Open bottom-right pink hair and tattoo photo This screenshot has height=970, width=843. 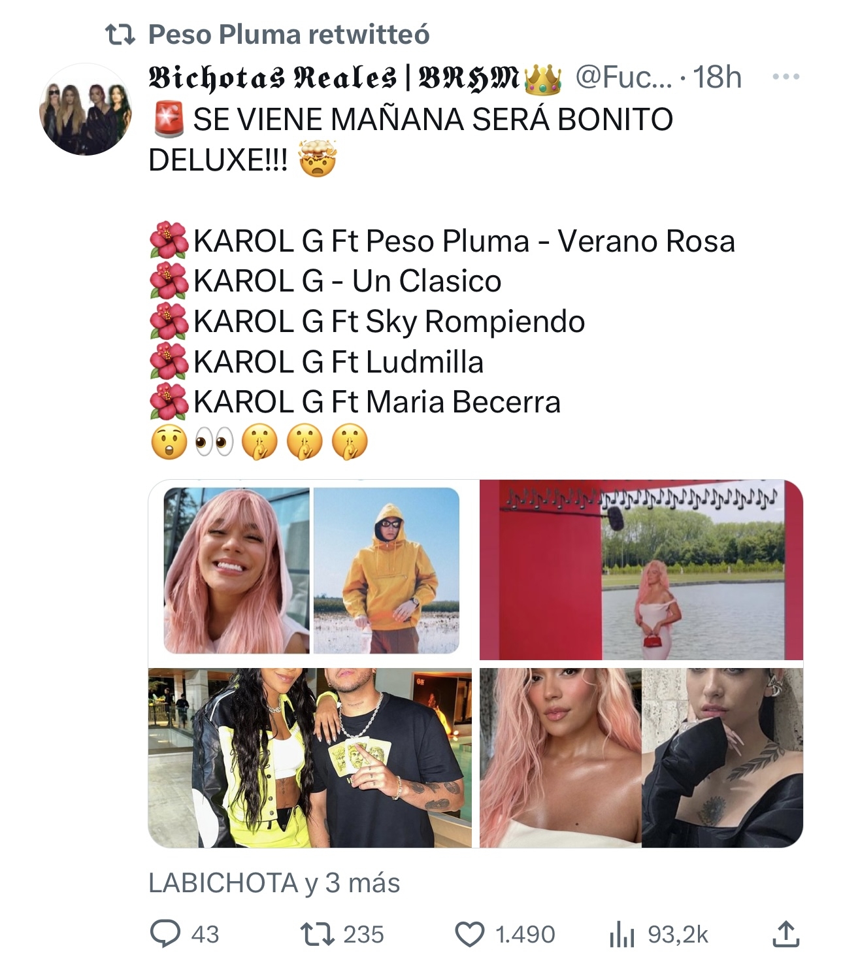point(641,758)
